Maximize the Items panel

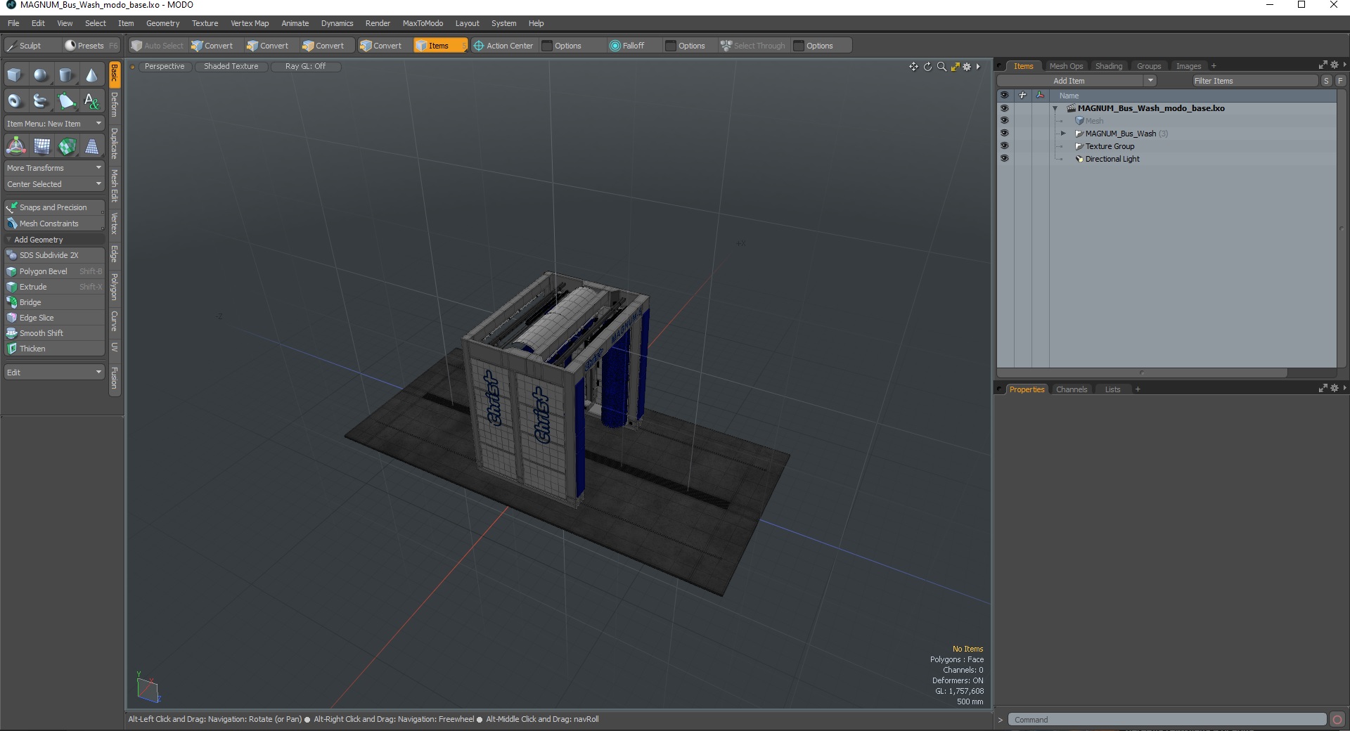pos(1323,65)
